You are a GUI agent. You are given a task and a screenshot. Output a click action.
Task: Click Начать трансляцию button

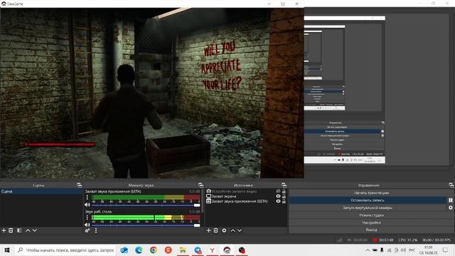(371, 193)
